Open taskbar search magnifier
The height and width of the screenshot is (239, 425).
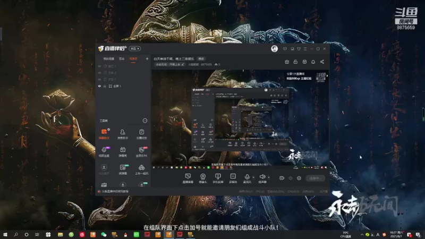point(16,234)
